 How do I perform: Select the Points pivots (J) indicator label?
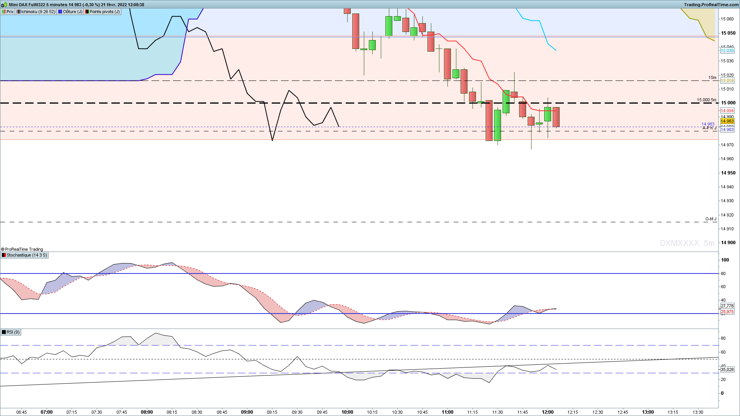coord(103,12)
